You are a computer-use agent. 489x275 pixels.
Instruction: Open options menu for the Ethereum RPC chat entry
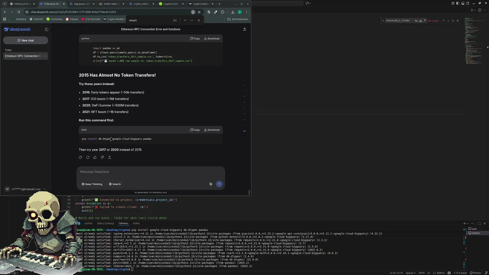point(45,56)
